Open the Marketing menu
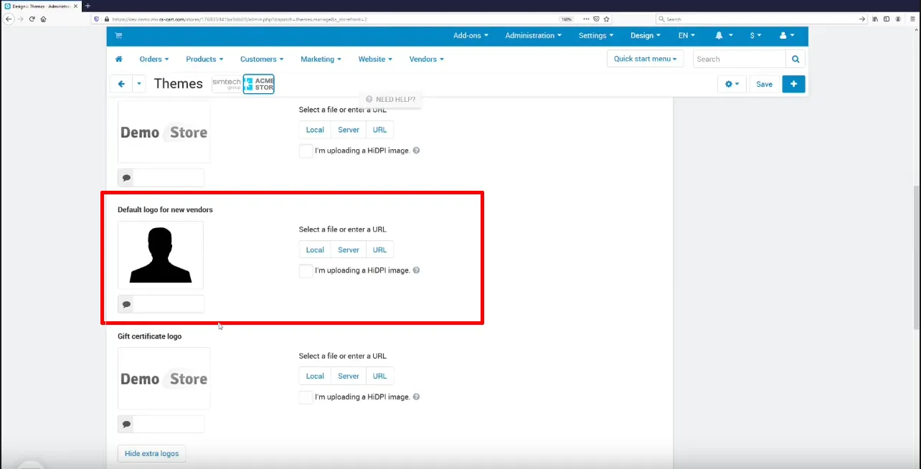 [321, 60]
